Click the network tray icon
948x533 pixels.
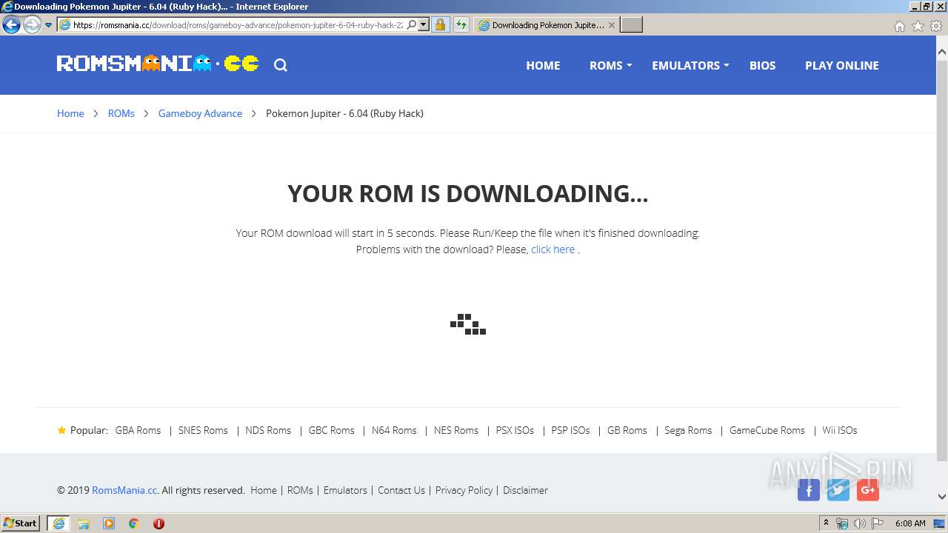point(842,523)
